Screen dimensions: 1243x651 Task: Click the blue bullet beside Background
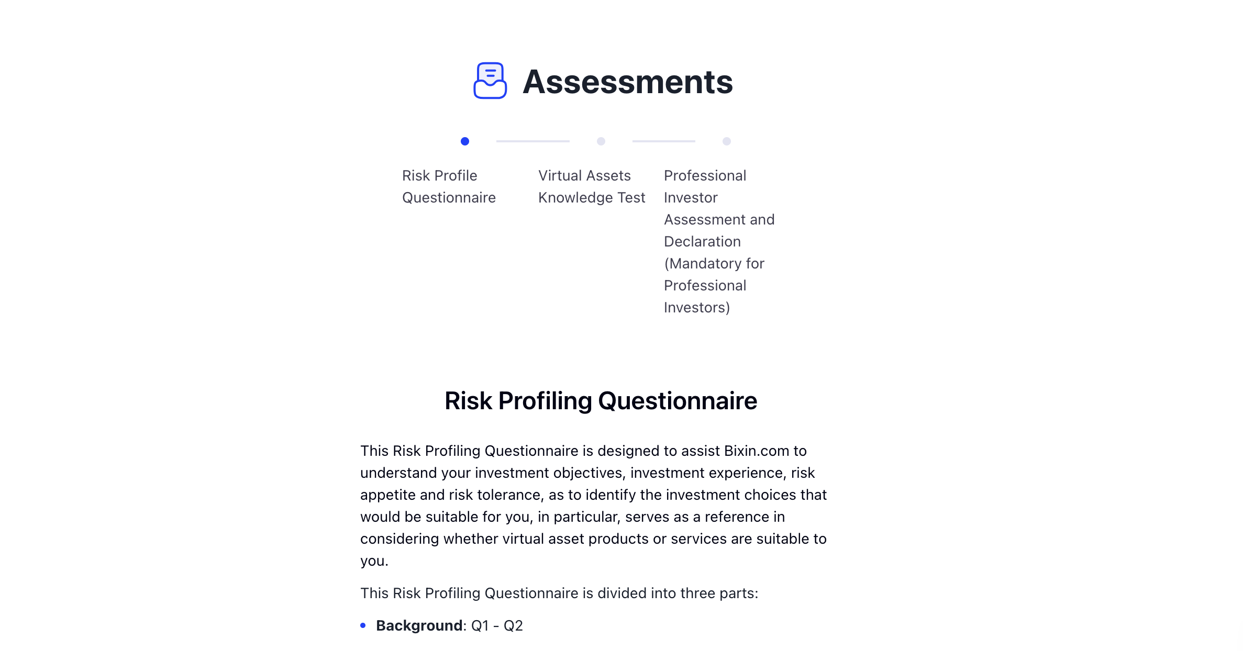363,625
